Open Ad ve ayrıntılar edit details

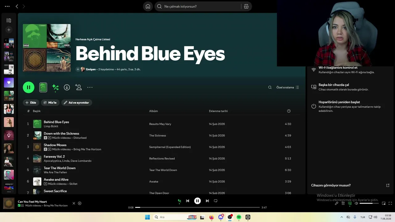click(77, 103)
